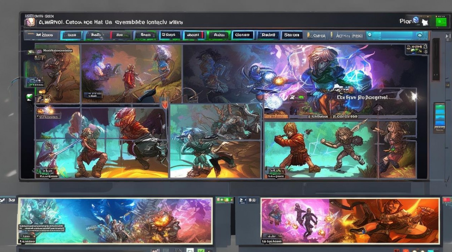Click the vertical dark scrollbar on the right
452x252 pixels.
(x=436, y=59)
